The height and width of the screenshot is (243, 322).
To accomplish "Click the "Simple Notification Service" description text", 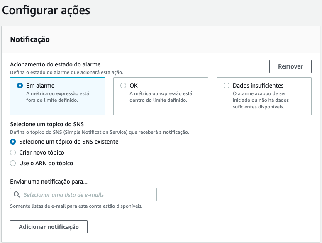I will click(x=95, y=132).
